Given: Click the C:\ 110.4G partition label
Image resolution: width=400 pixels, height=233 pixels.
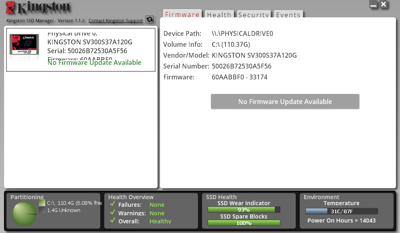Looking at the screenshot, I should 74,203.
